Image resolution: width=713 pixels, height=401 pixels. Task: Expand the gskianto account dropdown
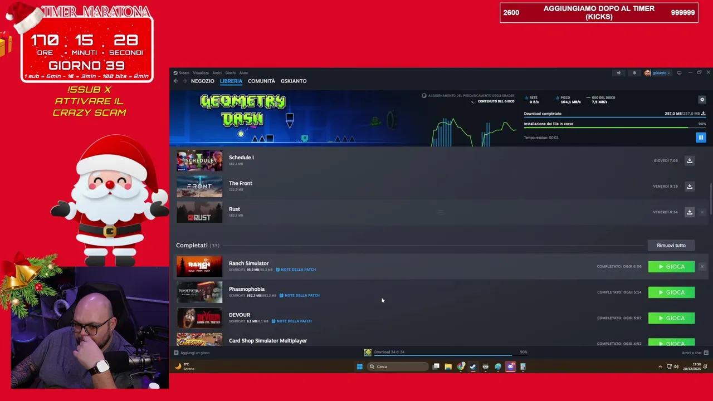pos(658,73)
